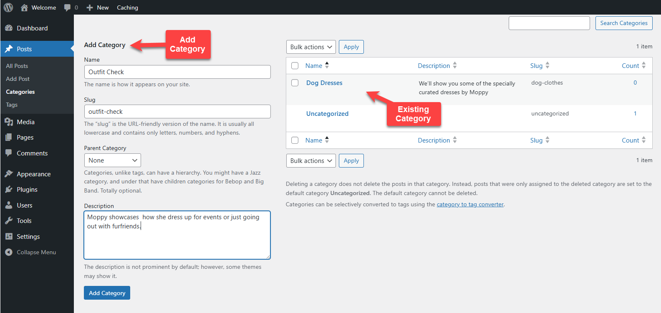Viewport: 661px width, 313px height.
Task: Toggle the select-all checkbox in table footer
Action: (x=295, y=140)
